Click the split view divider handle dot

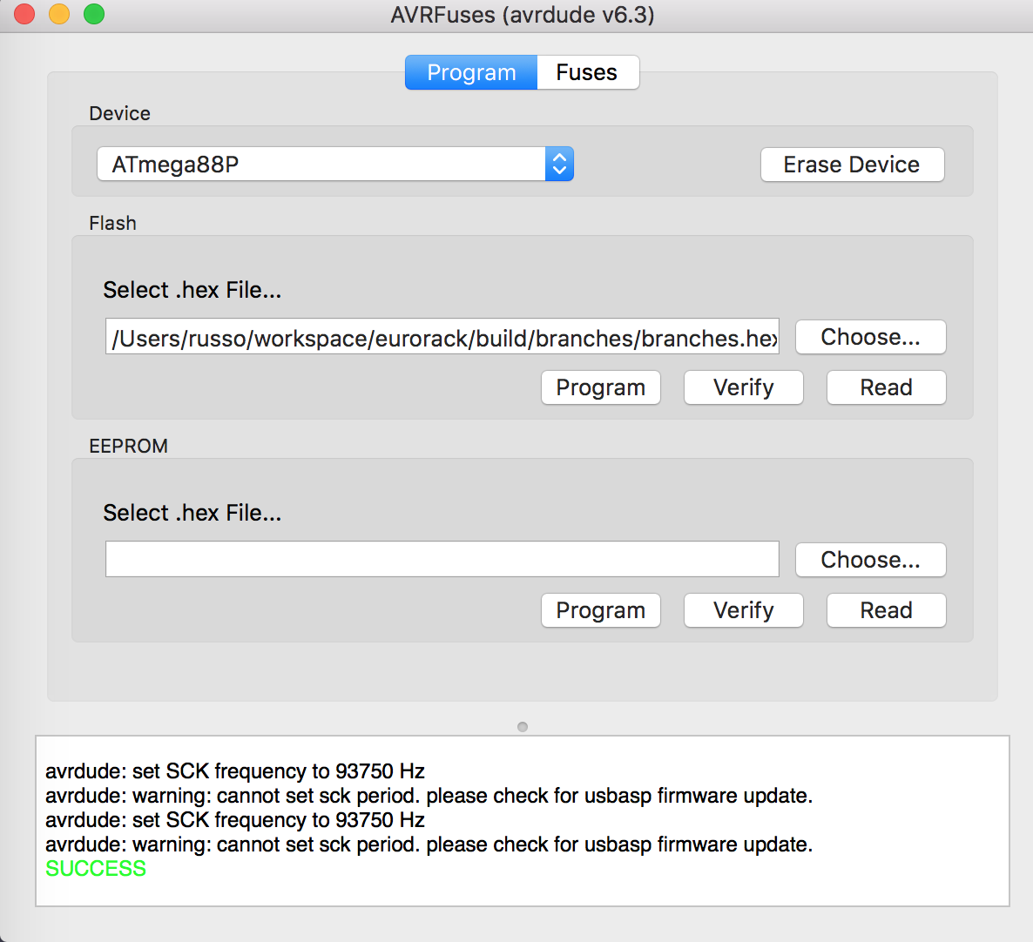click(523, 727)
